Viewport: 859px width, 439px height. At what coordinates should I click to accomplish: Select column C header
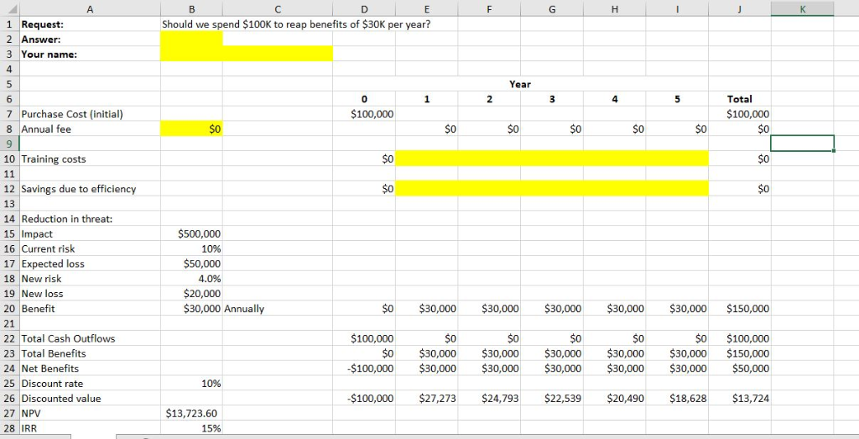[x=278, y=8]
